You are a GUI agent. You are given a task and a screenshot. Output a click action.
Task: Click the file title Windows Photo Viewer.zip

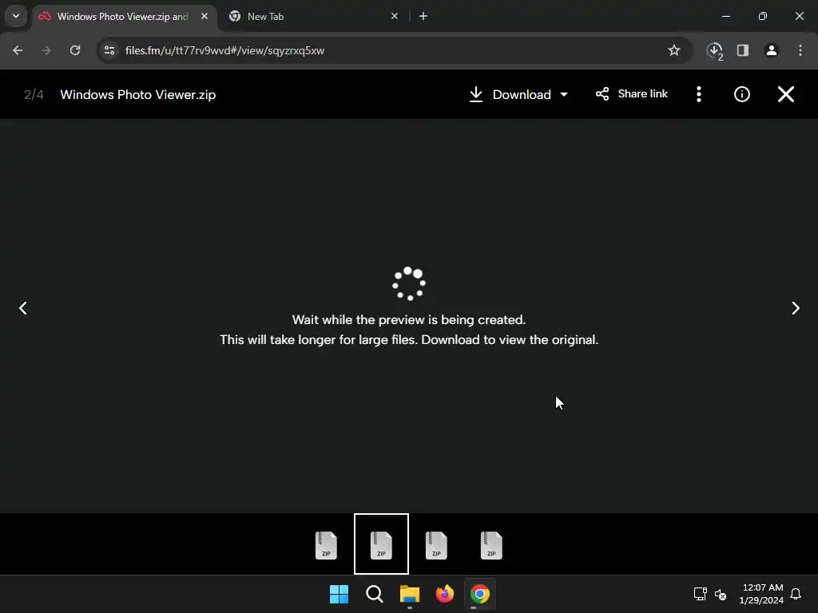(138, 95)
